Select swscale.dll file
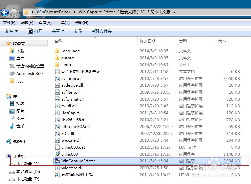The width and height of the screenshot is (251, 184). coord(68,140)
